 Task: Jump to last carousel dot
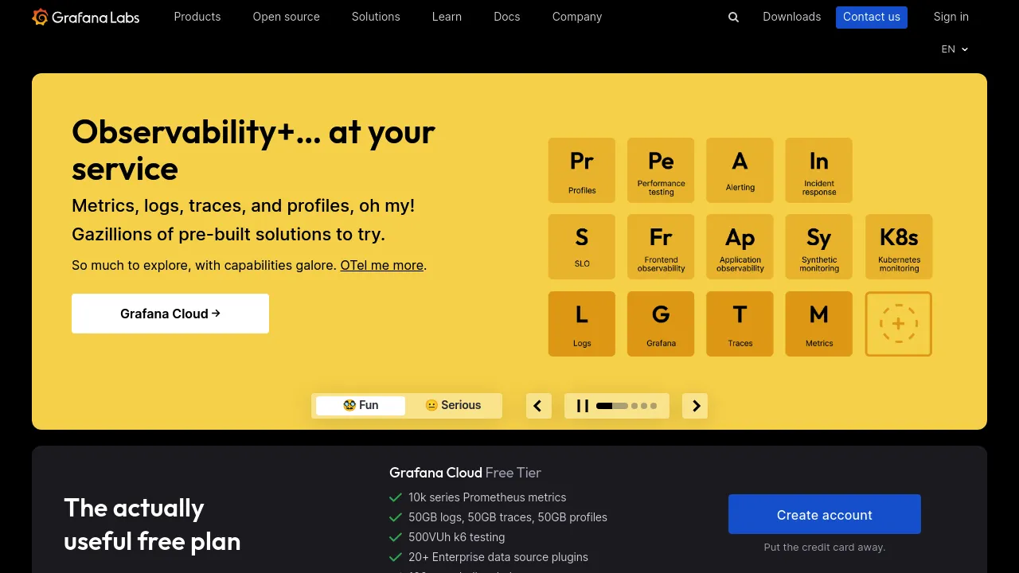(x=654, y=406)
